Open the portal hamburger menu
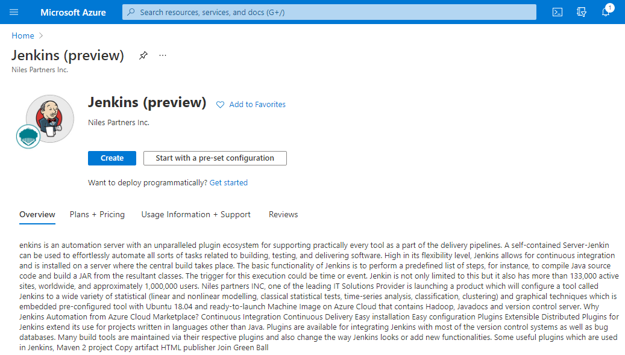Image resolution: width=625 pixels, height=355 pixels. point(14,12)
